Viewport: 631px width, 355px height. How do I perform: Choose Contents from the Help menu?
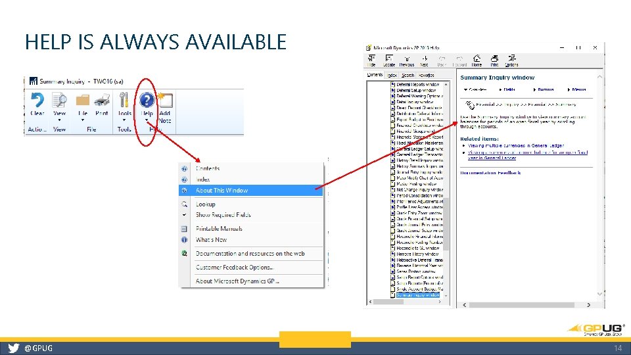(x=250, y=169)
